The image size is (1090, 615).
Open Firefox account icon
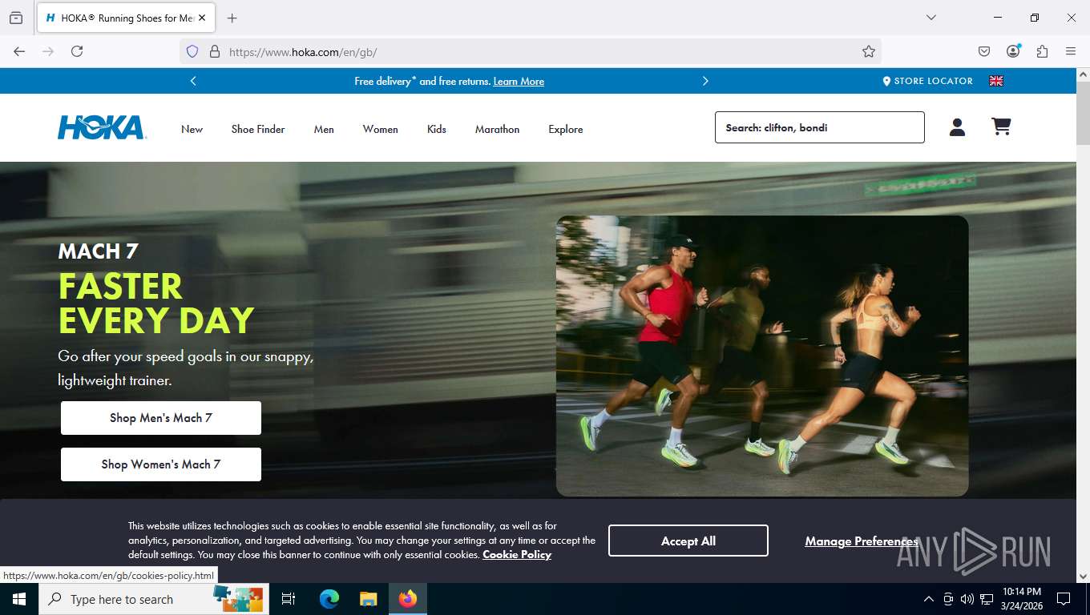tap(1013, 51)
